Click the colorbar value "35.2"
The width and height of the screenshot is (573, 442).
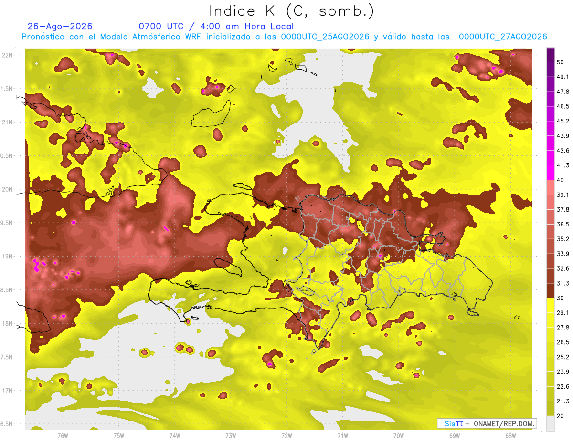562,239
